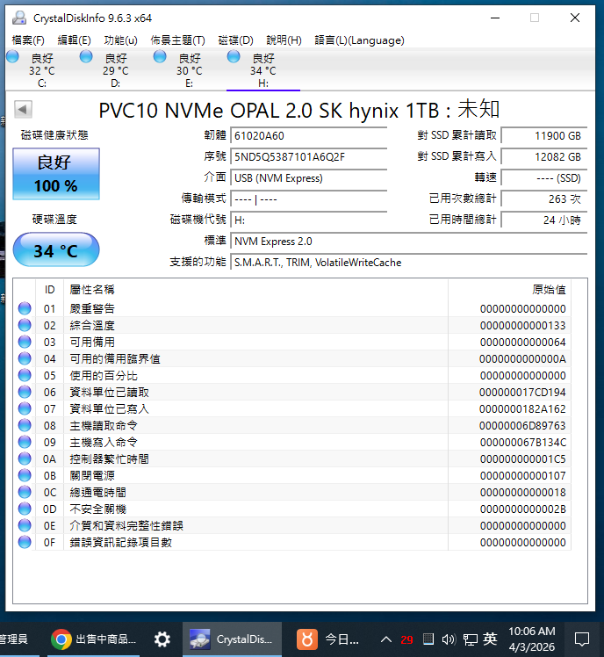604x657 pixels.
Task: Click raw value 00000067B134C
Action: click(522, 443)
